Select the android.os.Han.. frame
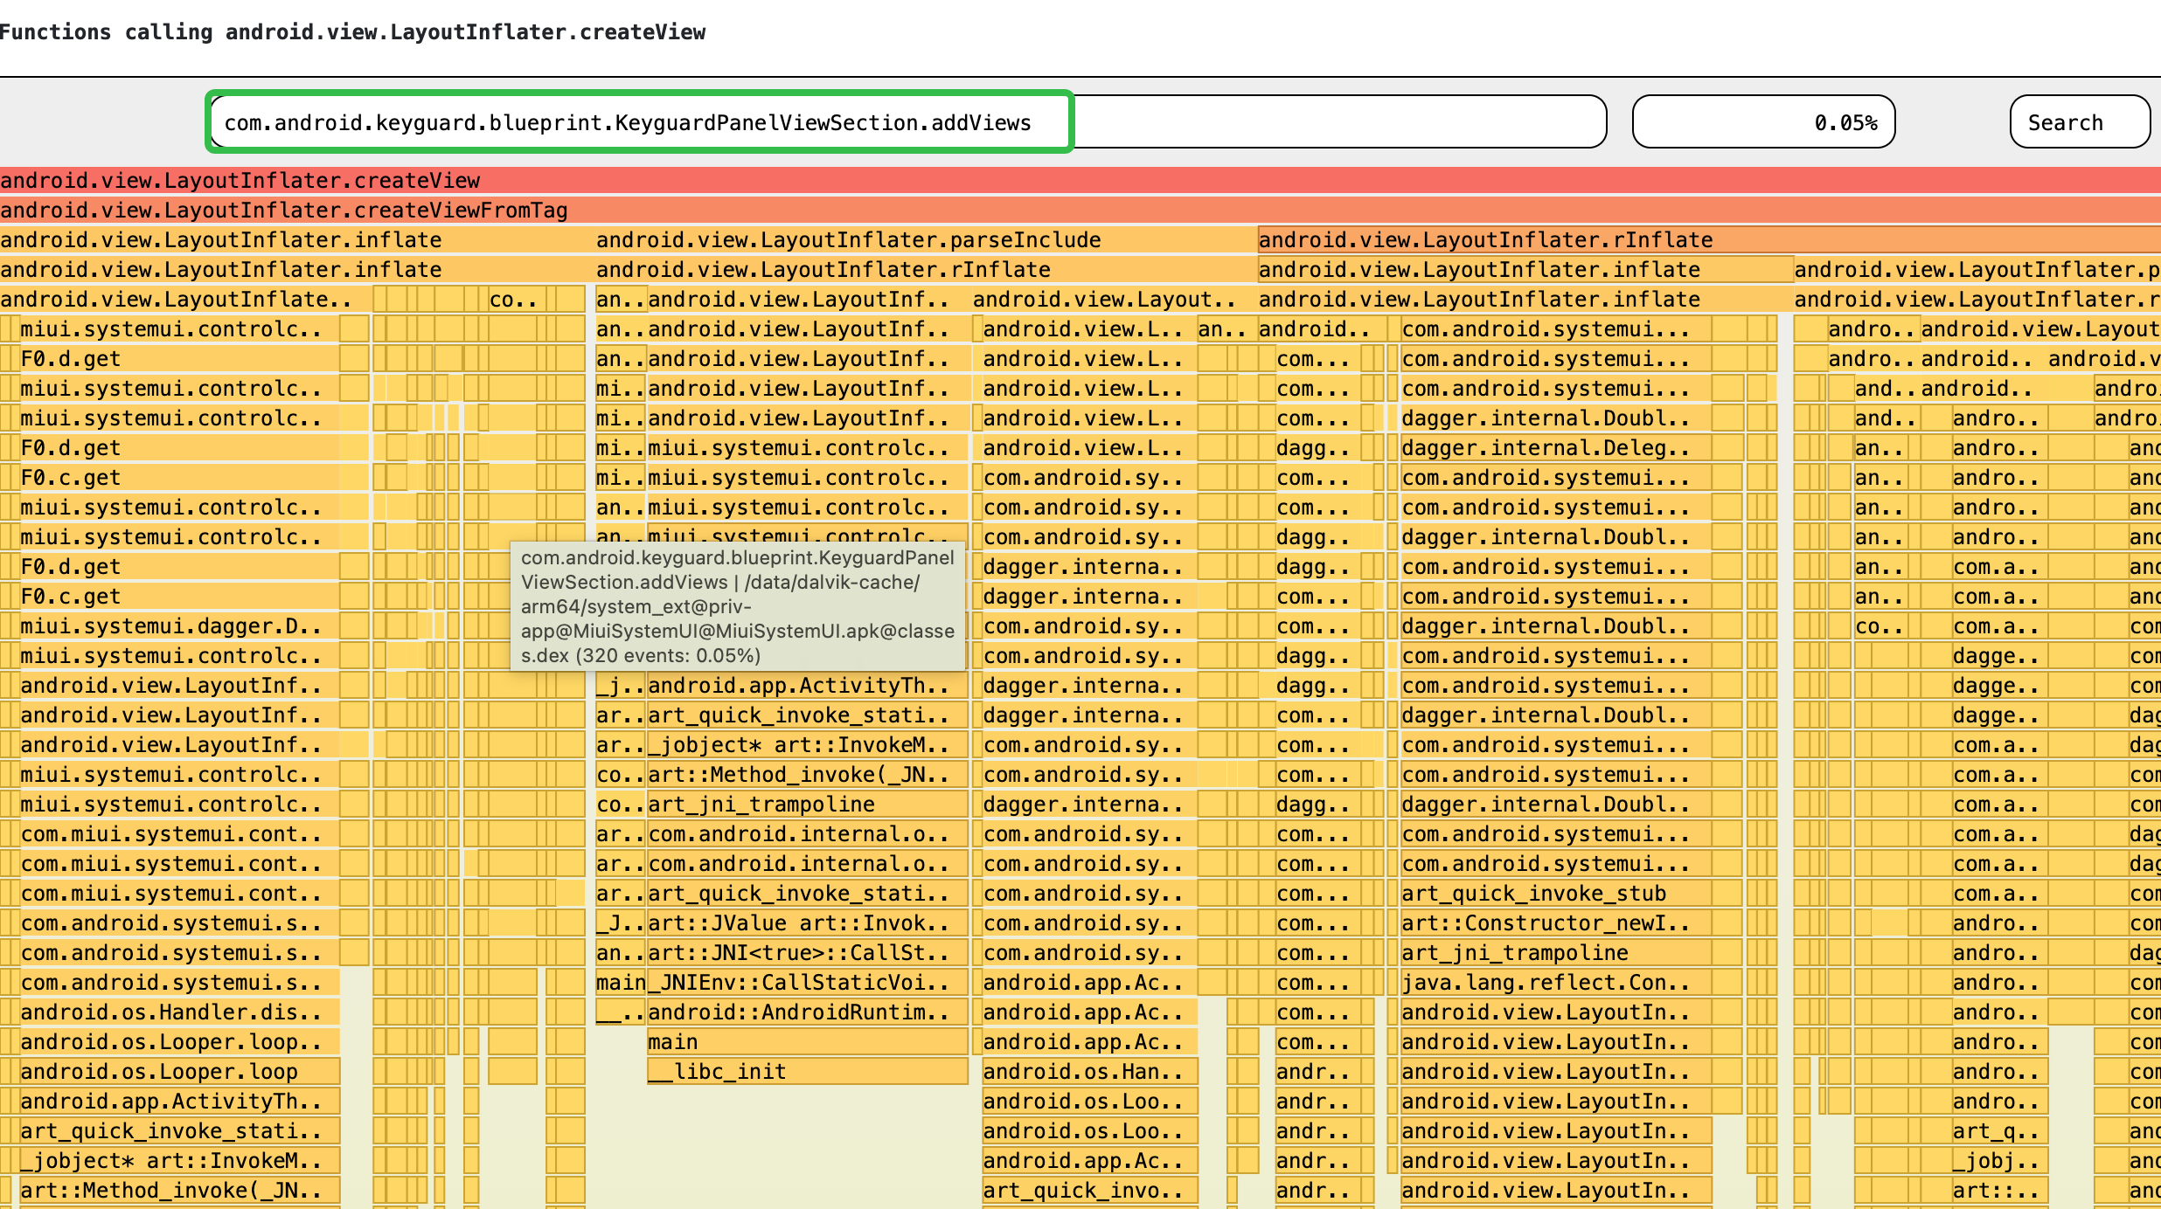The image size is (2161, 1209). pos(1089,1072)
